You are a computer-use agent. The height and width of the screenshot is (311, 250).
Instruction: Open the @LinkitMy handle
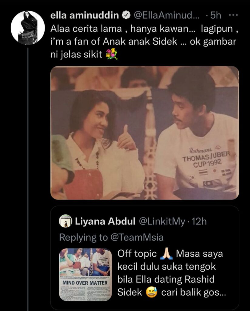(x=161, y=221)
